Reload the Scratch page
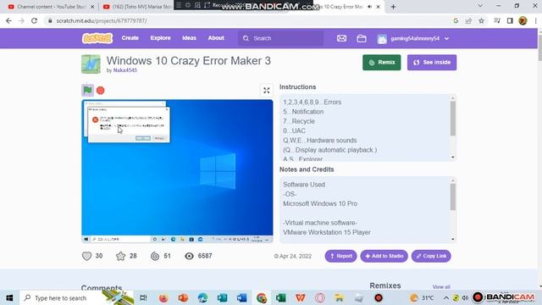Viewport: 542px width, 305px height. [x=34, y=20]
